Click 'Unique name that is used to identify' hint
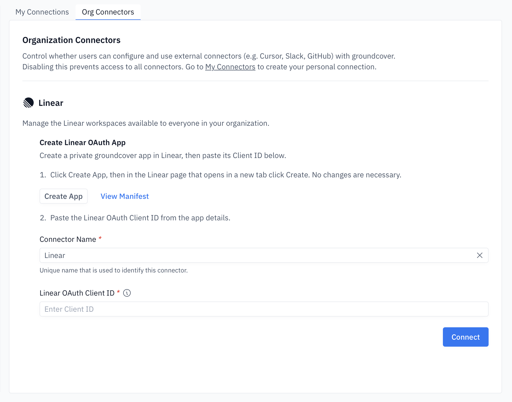512x402 pixels. point(114,270)
